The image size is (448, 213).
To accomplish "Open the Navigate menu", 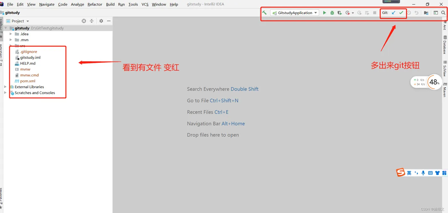I will pos(47,4).
